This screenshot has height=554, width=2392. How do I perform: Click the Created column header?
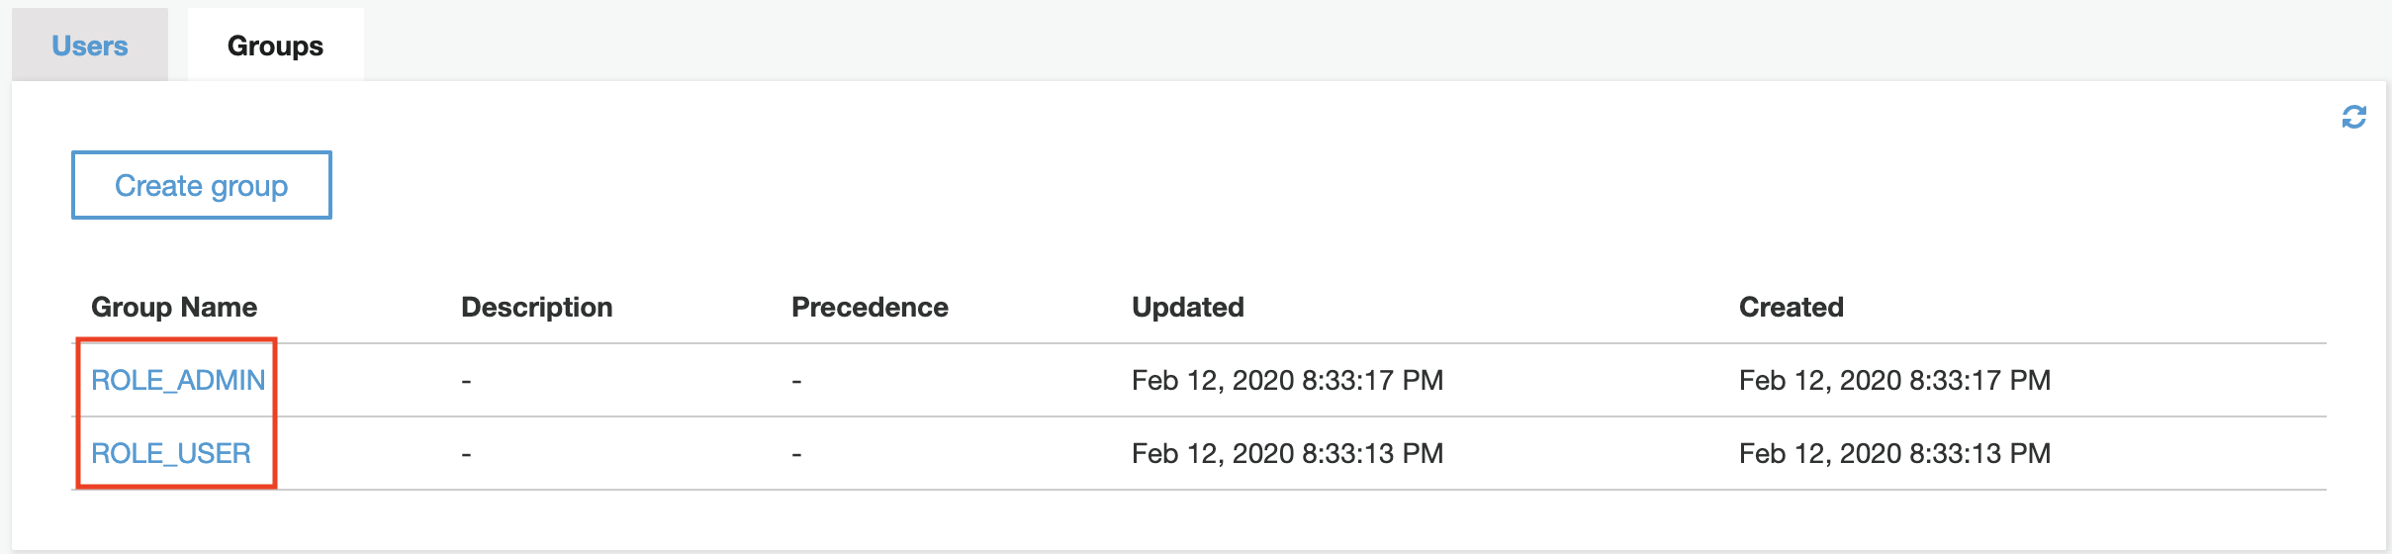1791,307
